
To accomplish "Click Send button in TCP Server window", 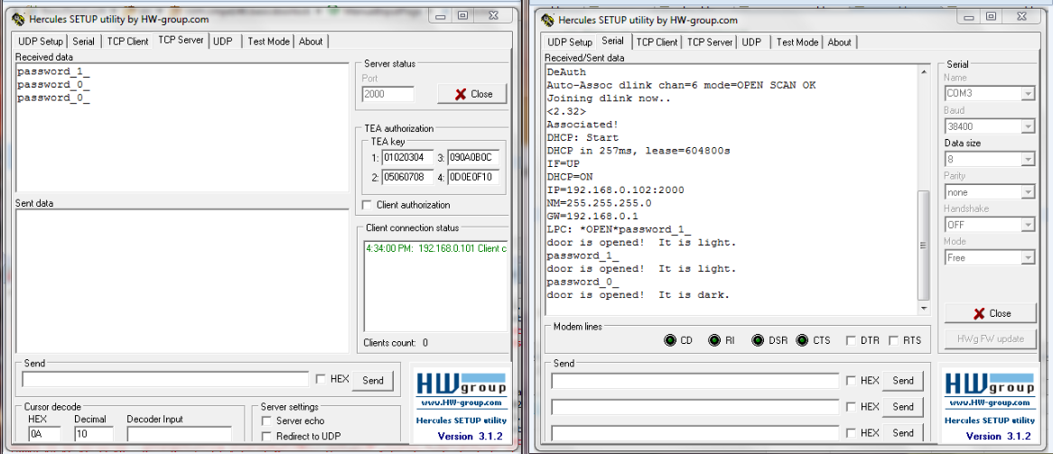I will [x=373, y=380].
